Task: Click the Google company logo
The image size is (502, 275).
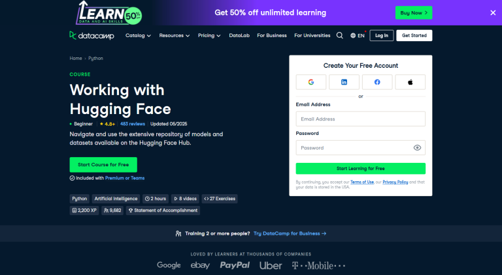Action: click(169, 265)
